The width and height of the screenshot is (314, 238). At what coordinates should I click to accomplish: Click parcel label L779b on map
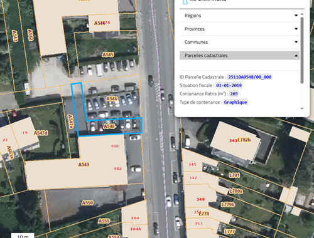click(x=228, y=204)
